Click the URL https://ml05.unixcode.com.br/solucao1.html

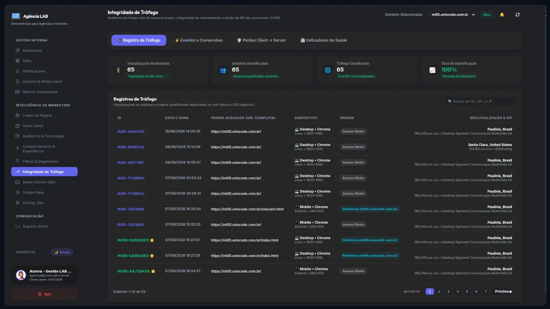point(247,209)
